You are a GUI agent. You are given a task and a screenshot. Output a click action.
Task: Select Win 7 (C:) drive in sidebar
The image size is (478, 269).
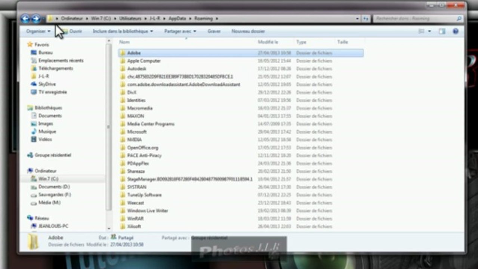click(x=48, y=179)
